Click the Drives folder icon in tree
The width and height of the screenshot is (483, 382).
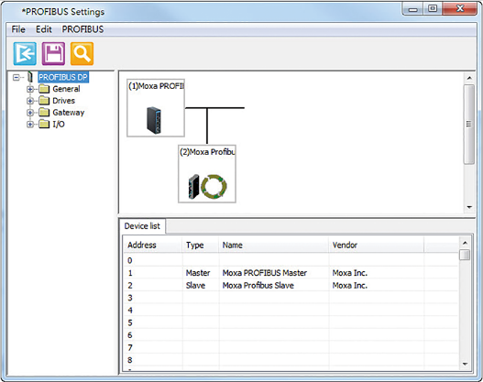point(44,101)
